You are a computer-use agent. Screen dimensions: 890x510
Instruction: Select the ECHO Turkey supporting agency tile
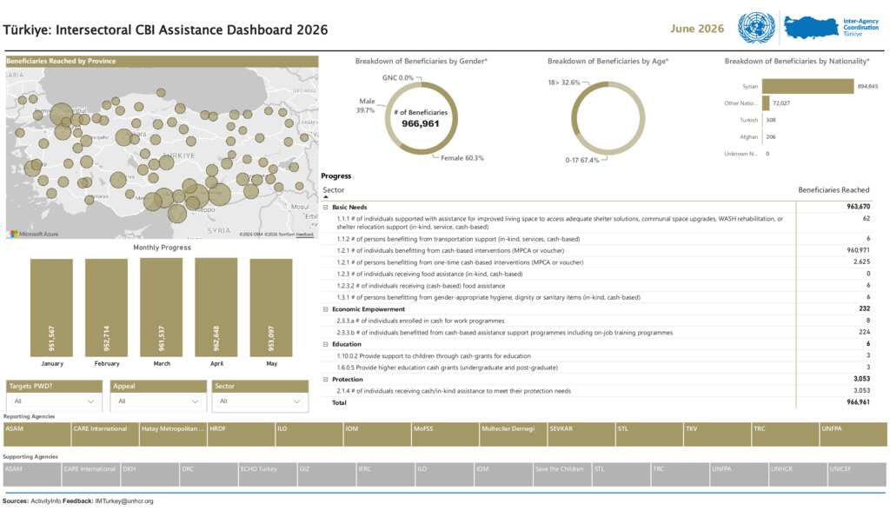click(x=268, y=474)
